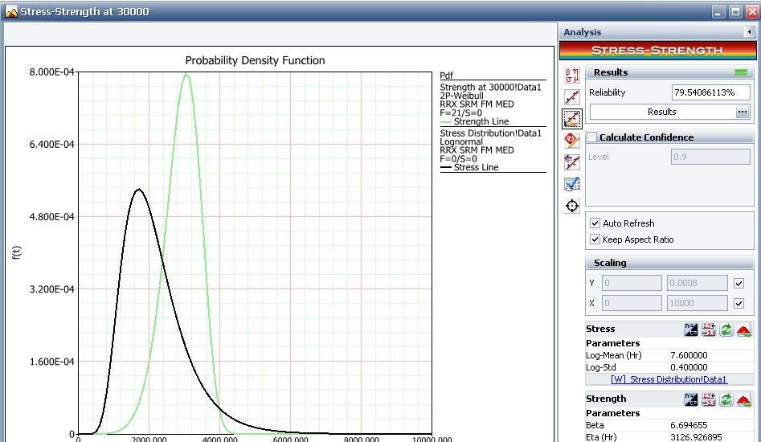The width and height of the screenshot is (761, 442).
Task: Click the 2.7/3.0 precision icon in Strength row
Action: pyautogui.click(x=709, y=399)
